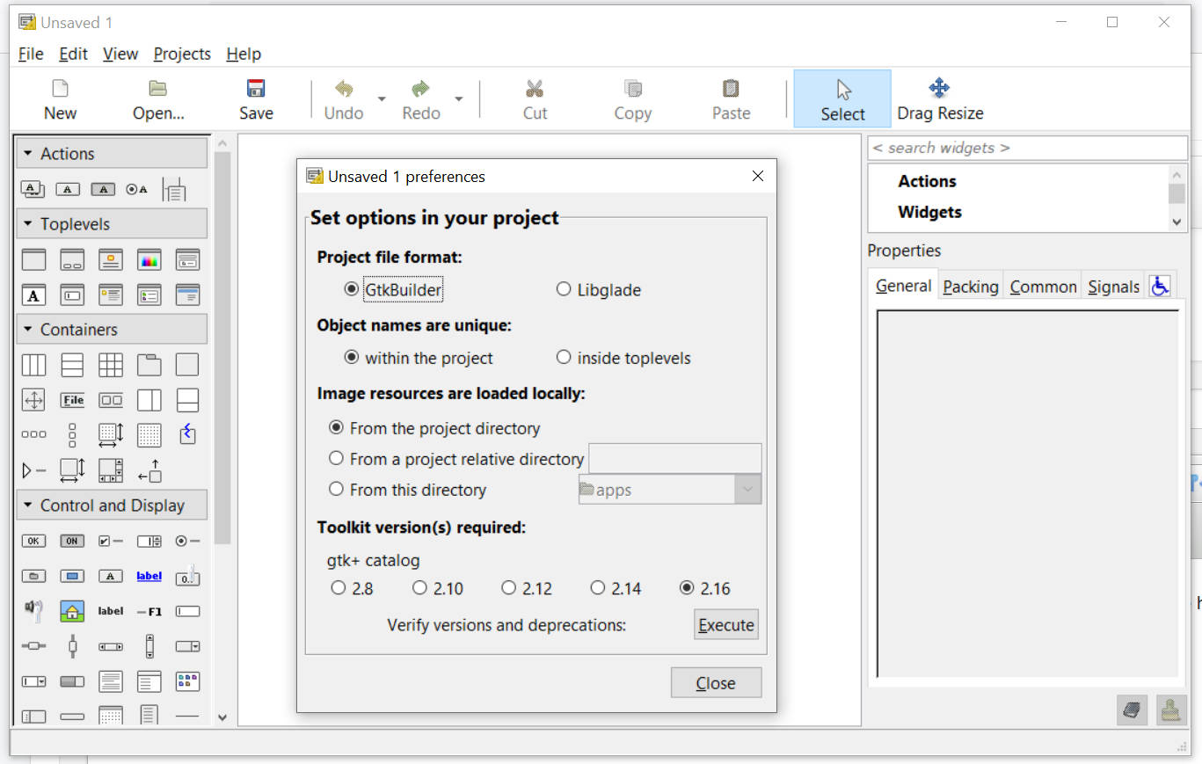Insert a Menu Bar with File icon

pos(72,400)
